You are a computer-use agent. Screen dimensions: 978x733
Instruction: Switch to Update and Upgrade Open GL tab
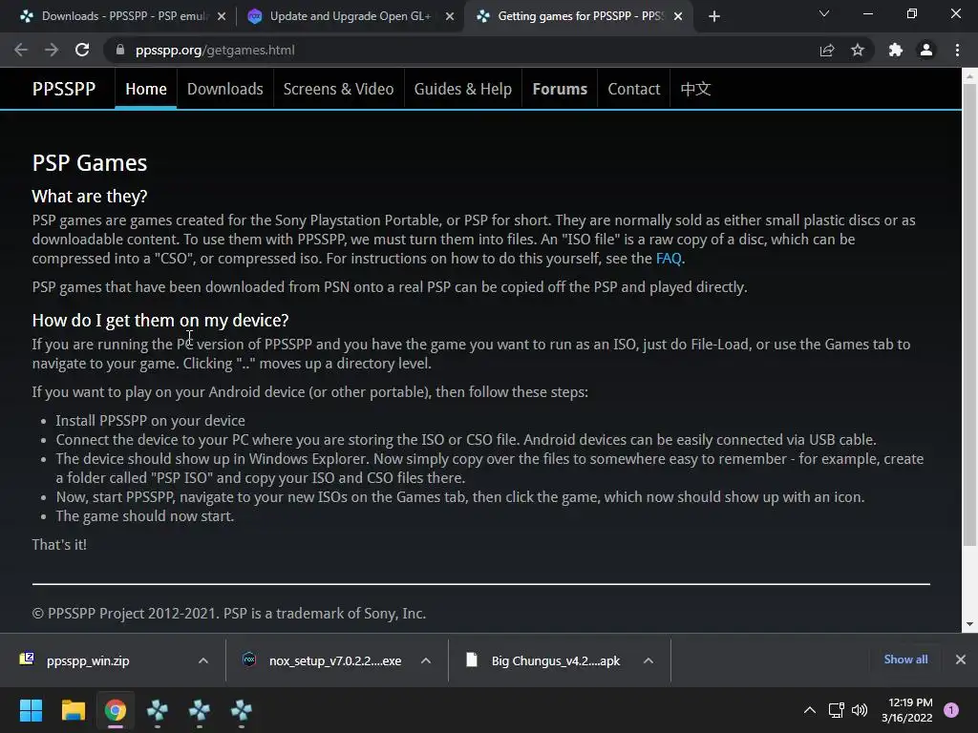(x=351, y=16)
